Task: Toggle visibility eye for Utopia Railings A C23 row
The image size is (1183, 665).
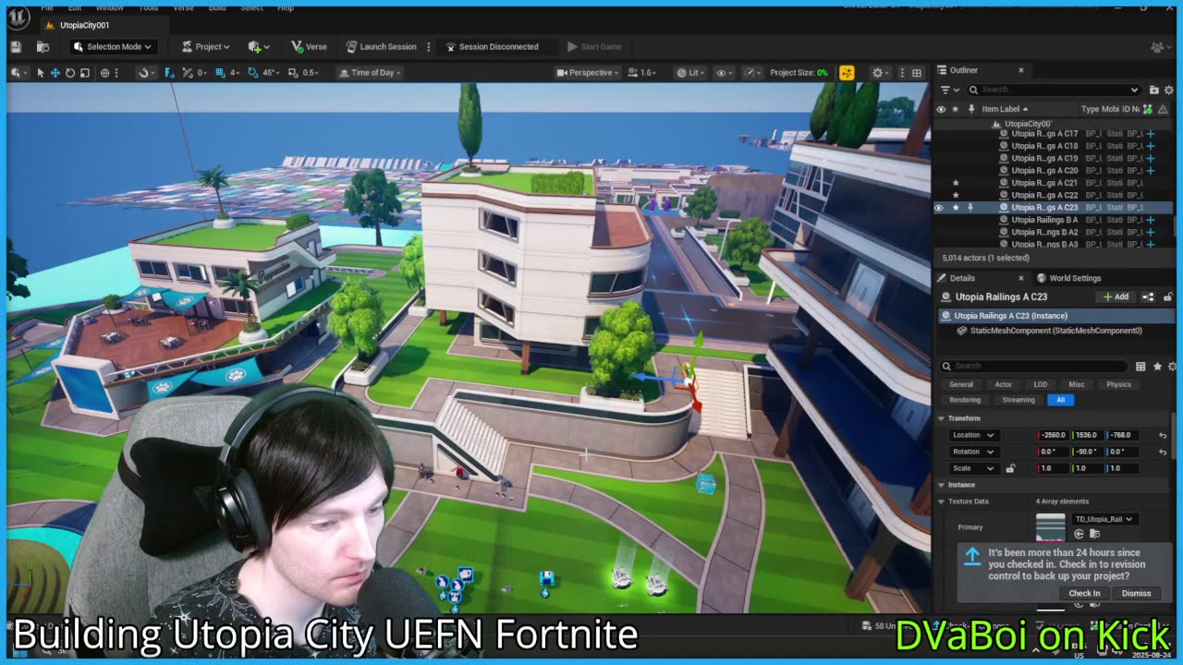Action: click(x=939, y=208)
